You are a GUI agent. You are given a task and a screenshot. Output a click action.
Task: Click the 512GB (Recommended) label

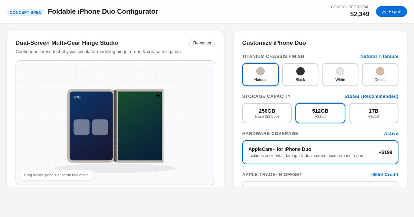(371, 96)
